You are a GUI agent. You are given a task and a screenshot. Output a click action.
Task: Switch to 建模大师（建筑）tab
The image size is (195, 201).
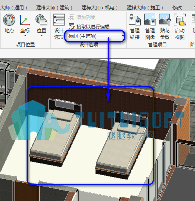coord(54,8)
